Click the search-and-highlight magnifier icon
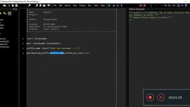This screenshot has width=190, height=107. 37,5
